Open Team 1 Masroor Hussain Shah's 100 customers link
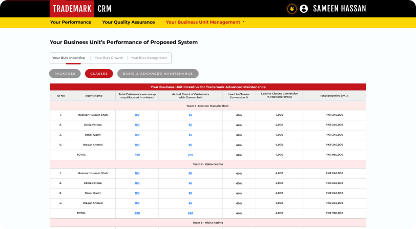The width and height of the screenshot is (416, 229). click(137, 115)
